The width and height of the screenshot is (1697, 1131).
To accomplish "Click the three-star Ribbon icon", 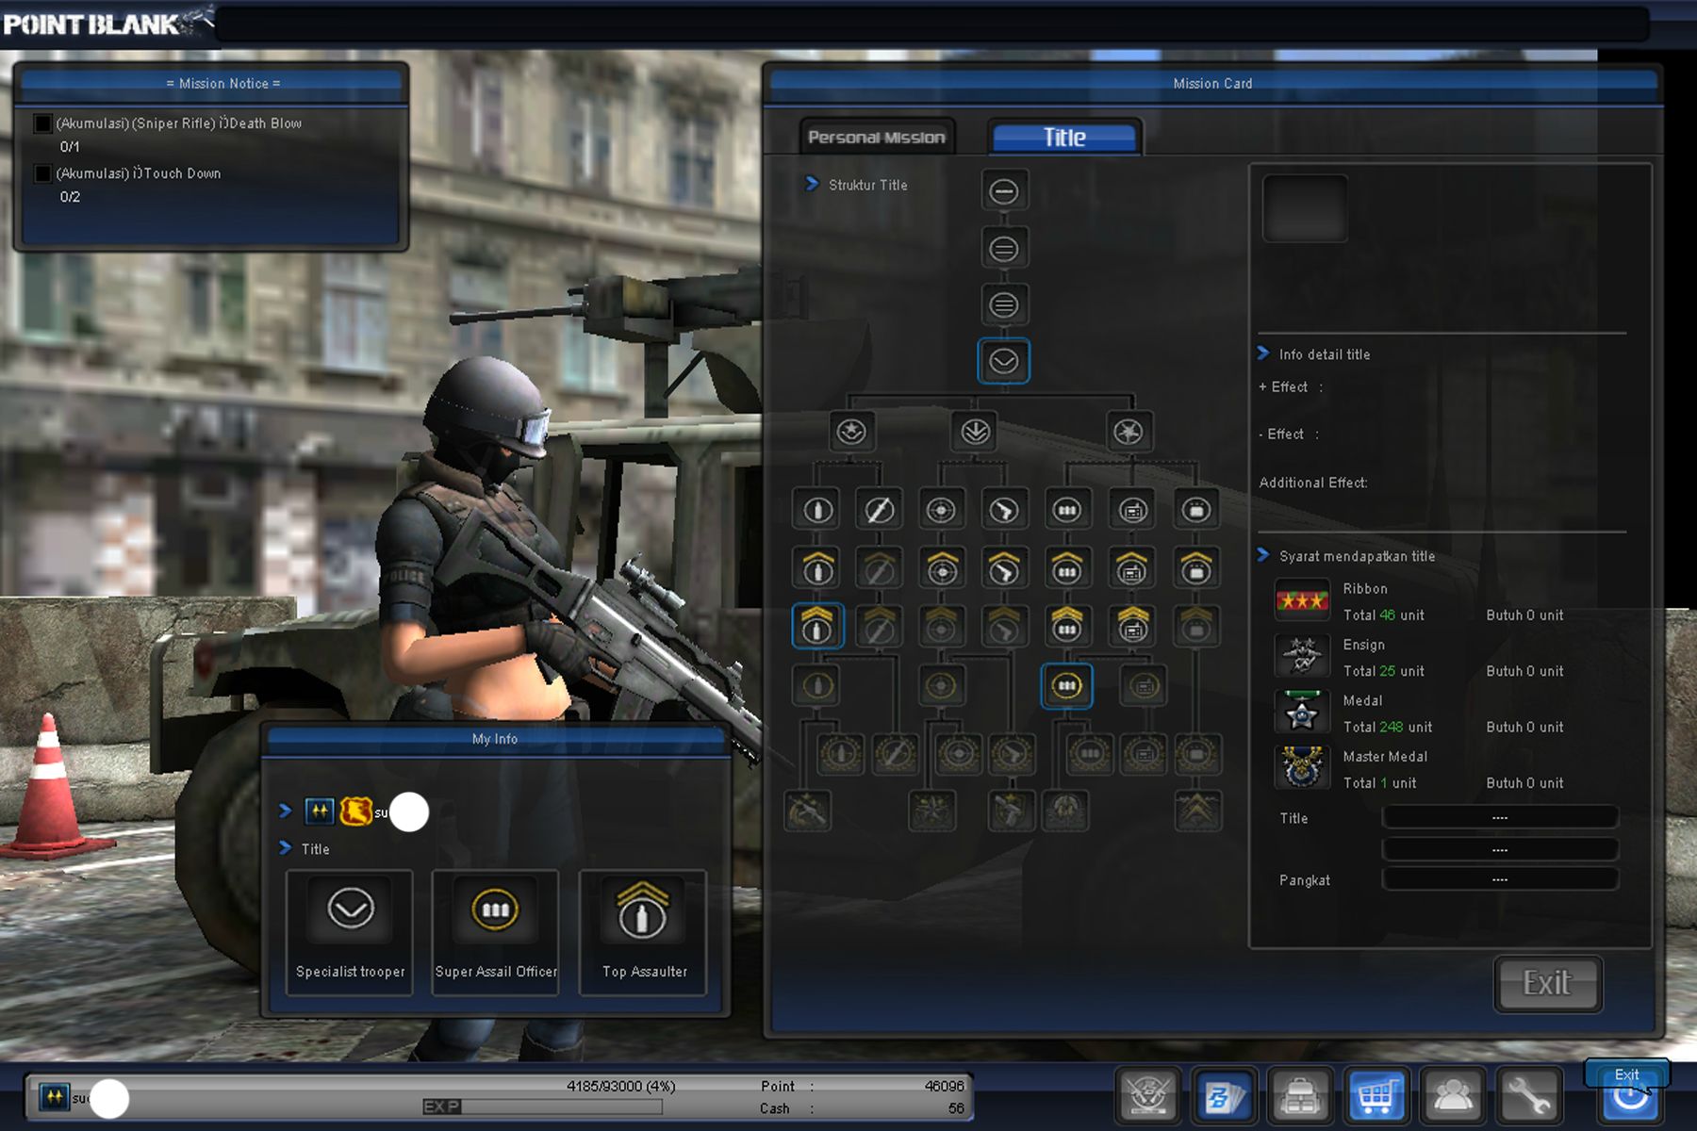I will [x=1302, y=600].
